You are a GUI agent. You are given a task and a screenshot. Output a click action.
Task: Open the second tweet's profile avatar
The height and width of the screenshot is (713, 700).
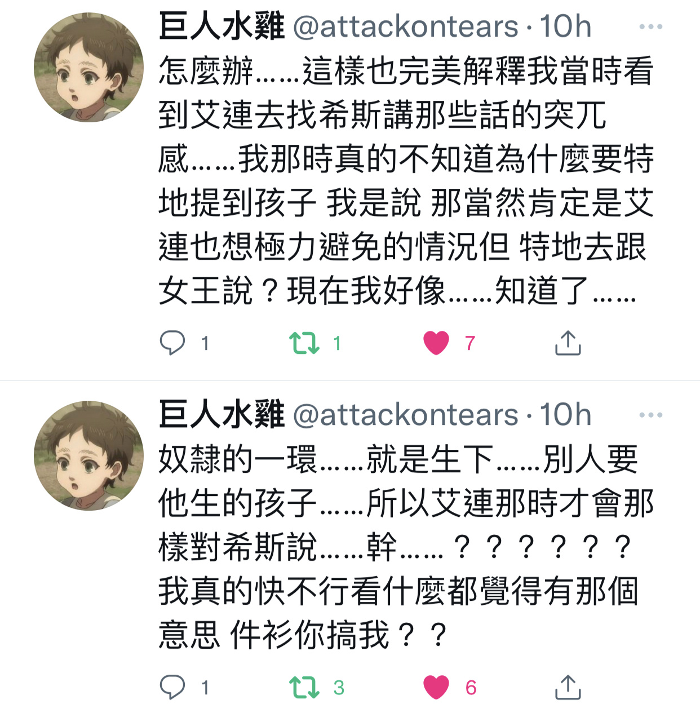89,455
